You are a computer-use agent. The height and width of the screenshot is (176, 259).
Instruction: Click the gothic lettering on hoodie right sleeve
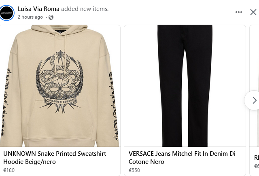tap(114, 106)
